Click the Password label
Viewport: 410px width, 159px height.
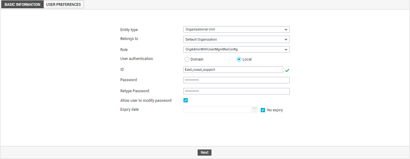129,80
